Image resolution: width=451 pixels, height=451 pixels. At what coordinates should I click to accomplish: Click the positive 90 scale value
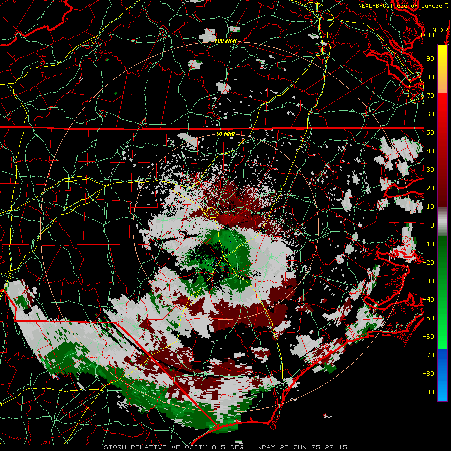[x=430, y=59]
